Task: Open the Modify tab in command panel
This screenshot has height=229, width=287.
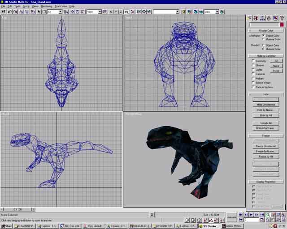Action: pos(256,18)
